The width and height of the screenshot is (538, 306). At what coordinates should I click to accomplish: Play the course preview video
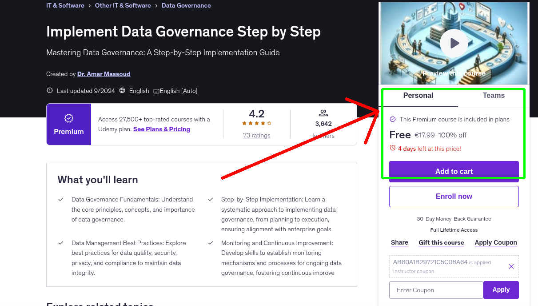(454, 43)
